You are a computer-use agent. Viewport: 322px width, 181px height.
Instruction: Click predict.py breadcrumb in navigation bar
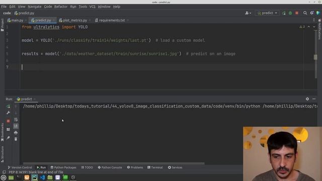[x=24, y=13]
